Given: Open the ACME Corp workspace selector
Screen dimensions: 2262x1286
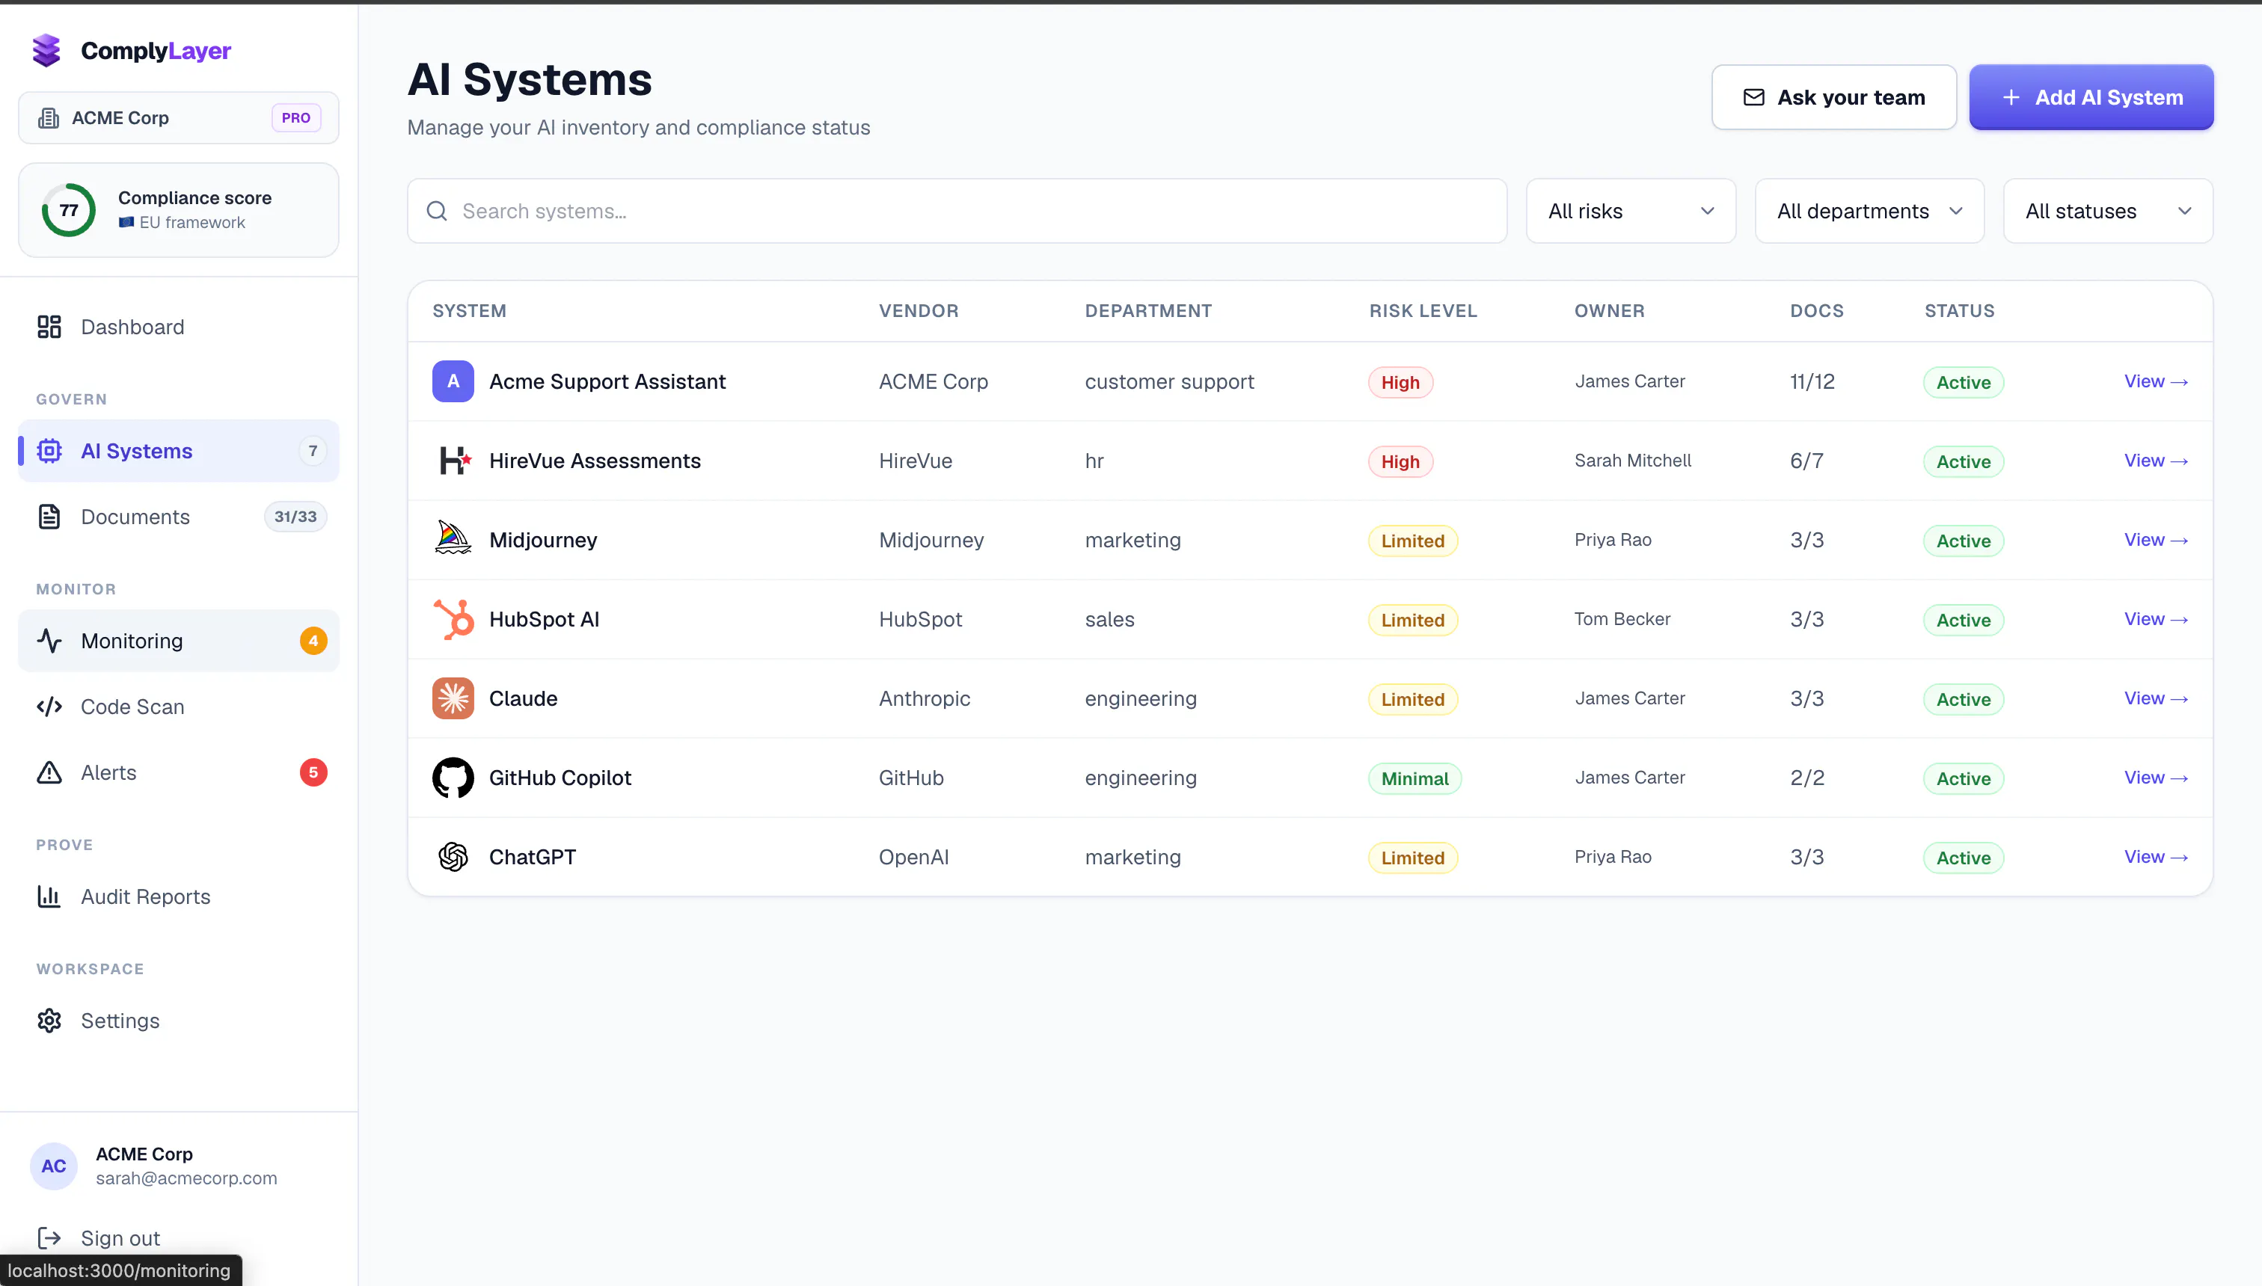Looking at the screenshot, I should (179, 117).
